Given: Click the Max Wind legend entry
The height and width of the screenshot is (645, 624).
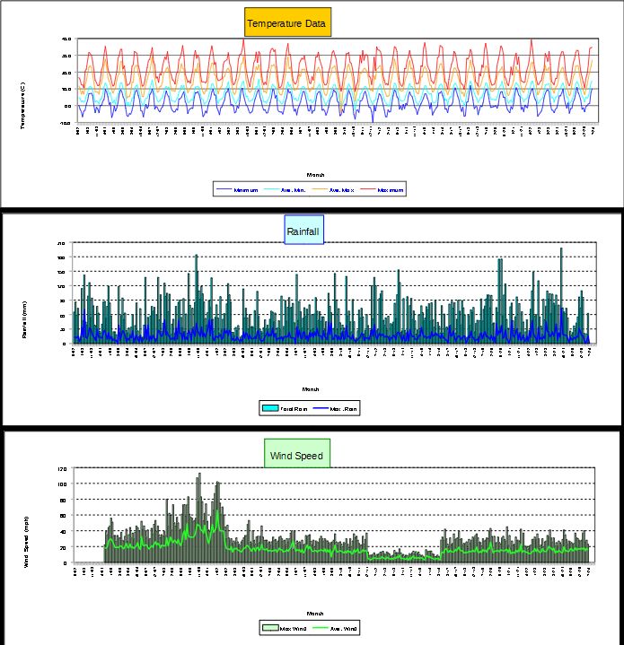Looking at the screenshot, I should [285, 628].
